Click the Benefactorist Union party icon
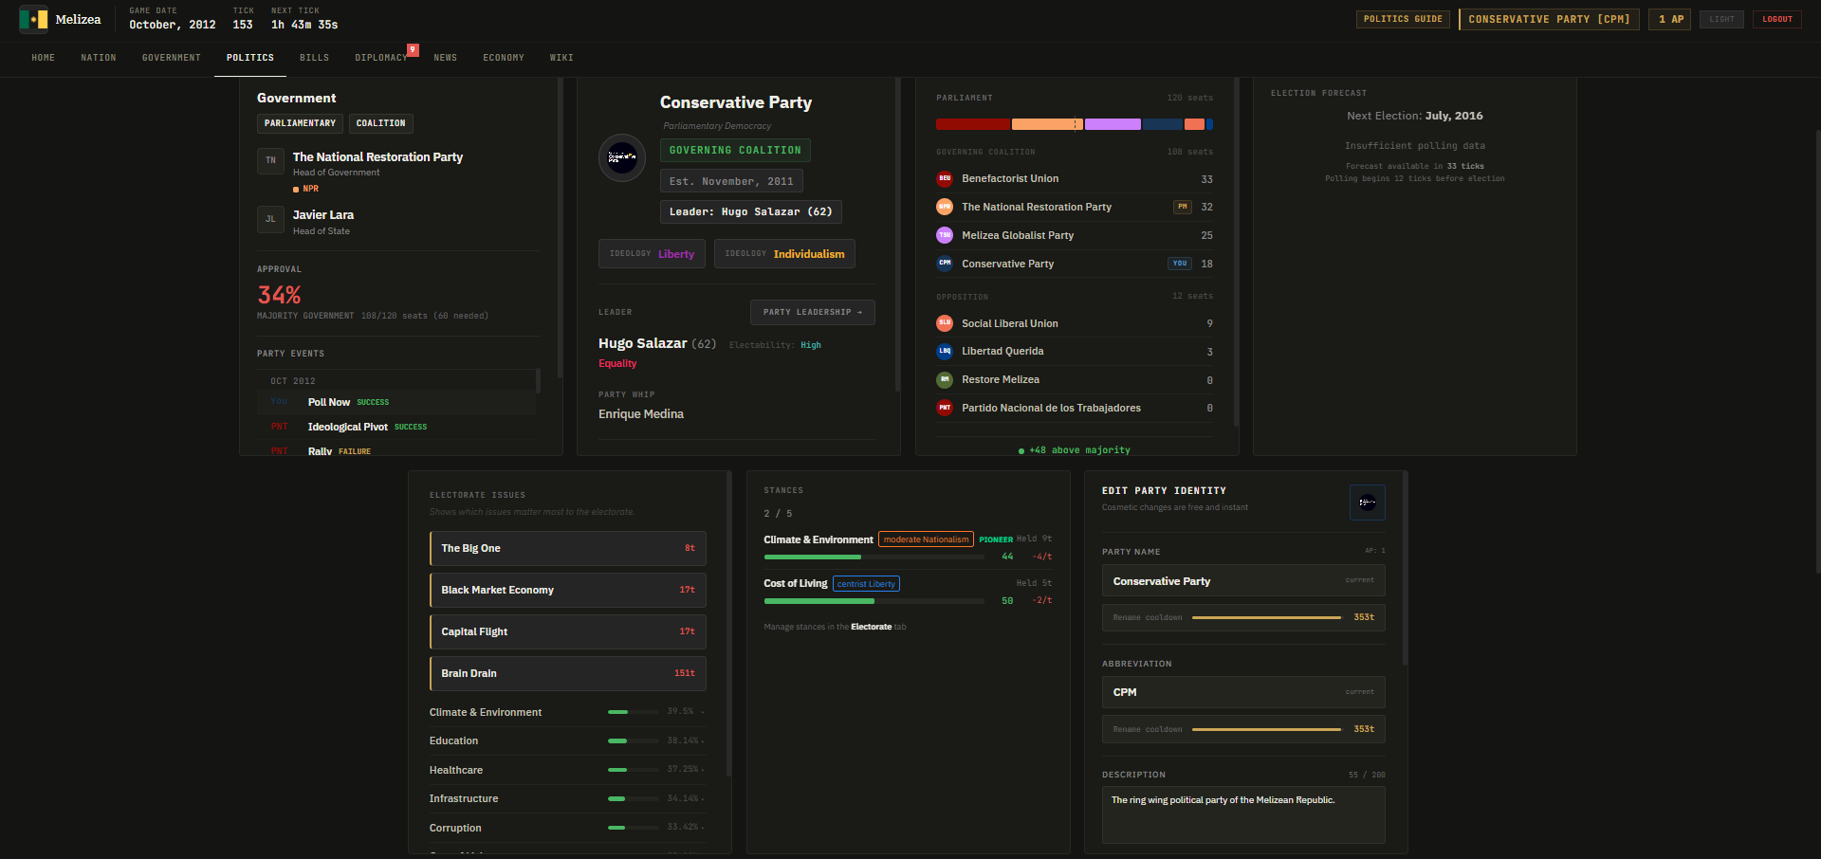The image size is (1821, 859). [945, 178]
